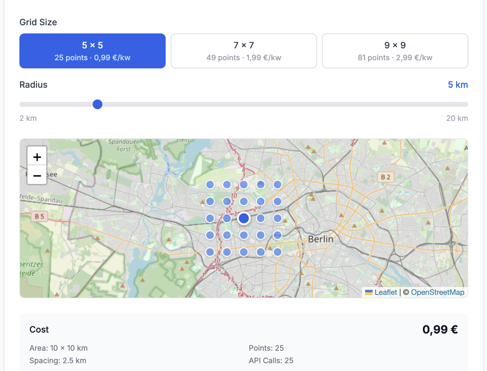Click the Grid Size heading
487x371 pixels.
coord(38,22)
